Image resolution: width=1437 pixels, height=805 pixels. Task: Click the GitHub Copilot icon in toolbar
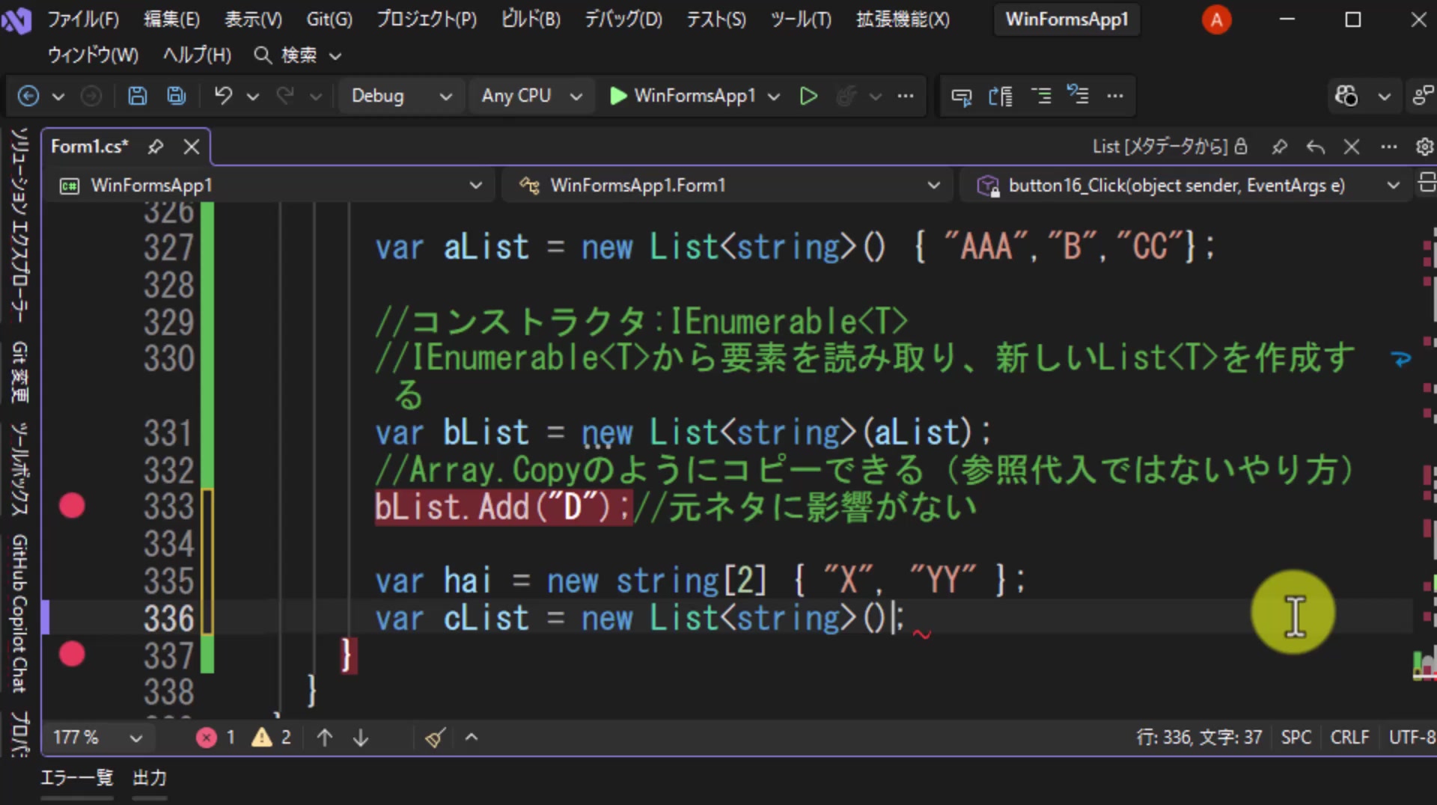coord(1346,96)
